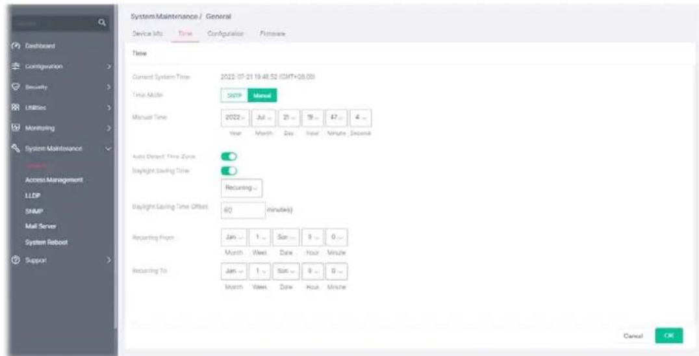Expand the Security sidebar menu
The image size is (699, 356).
pyautogui.click(x=108, y=87)
